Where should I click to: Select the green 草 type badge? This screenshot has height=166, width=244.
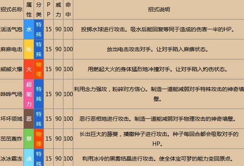pyautogui.click(x=29, y=139)
